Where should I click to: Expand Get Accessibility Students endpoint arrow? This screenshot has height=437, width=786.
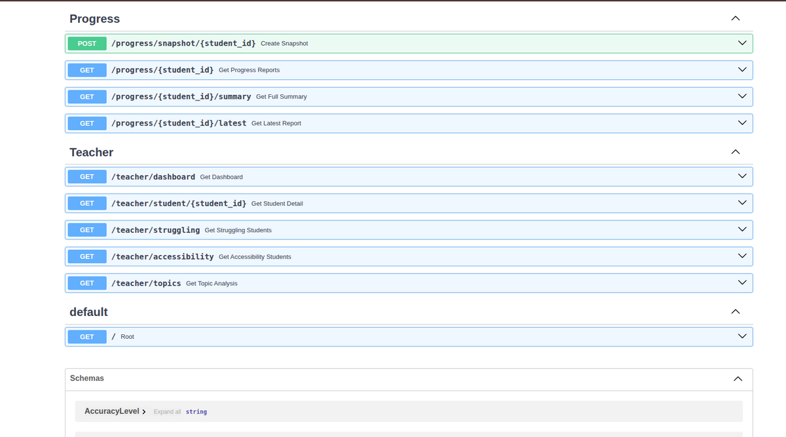pos(742,256)
